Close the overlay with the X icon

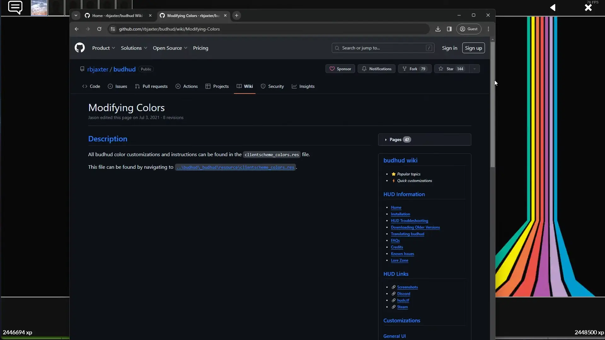588,8
